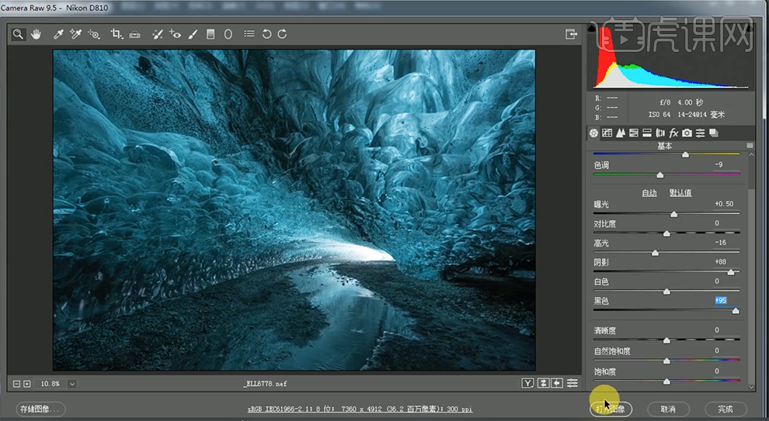
Task: Open the Basic panel options menu
Action: 750,146
